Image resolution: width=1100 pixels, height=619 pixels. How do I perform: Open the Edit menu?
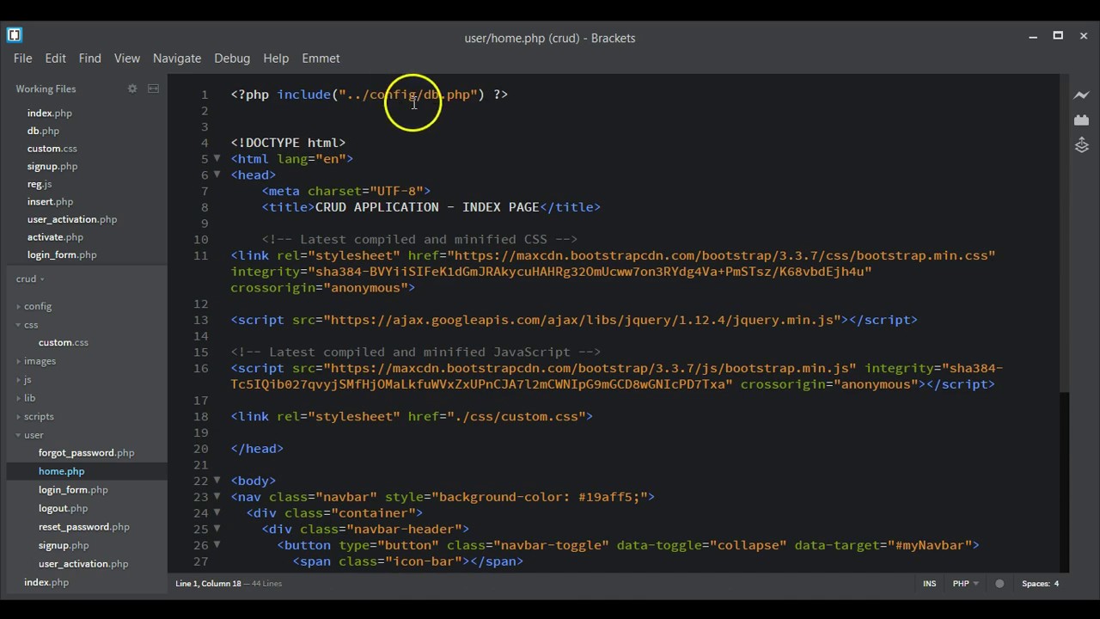[56, 58]
